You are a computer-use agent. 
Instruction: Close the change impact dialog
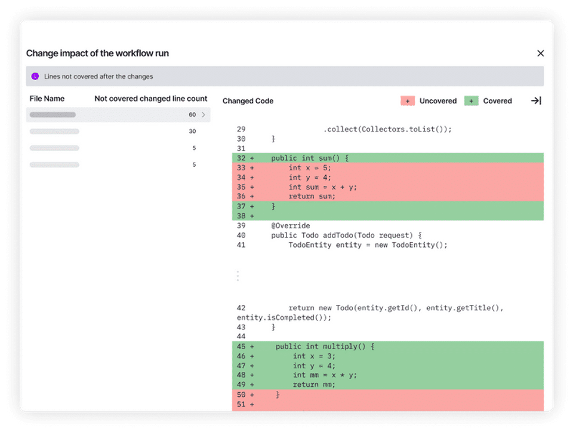(541, 53)
